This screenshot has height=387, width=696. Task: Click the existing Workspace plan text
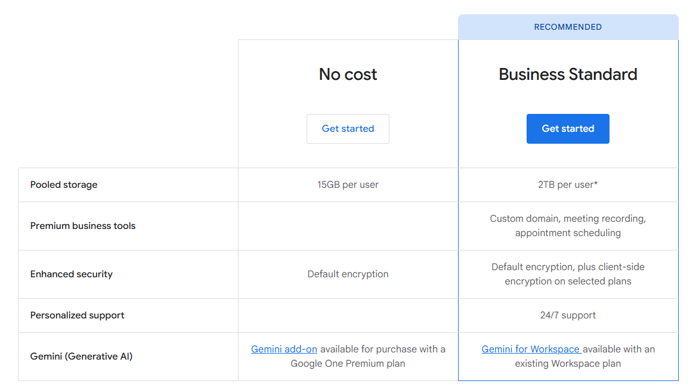tap(568, 364)
